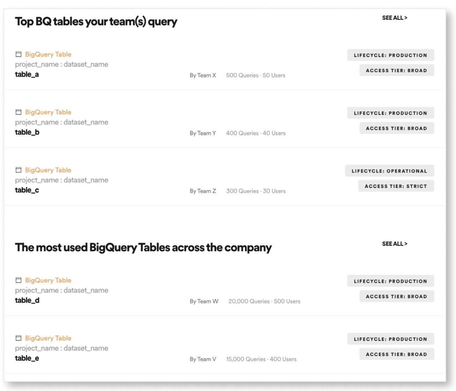Open the table_b entry
The image size is (456, 391).
point(27,132)
